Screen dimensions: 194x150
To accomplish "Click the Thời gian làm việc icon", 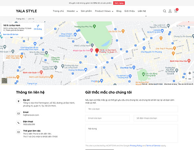I will click(18, 132).
